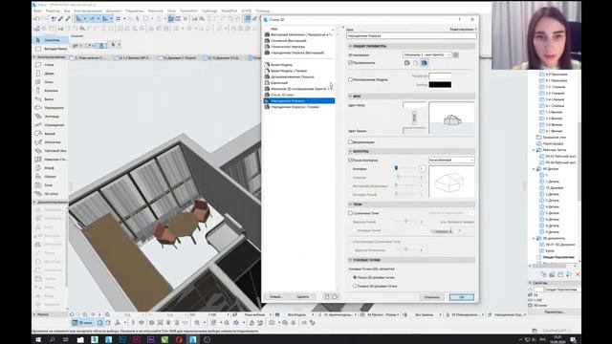Enable the Монохромная Модель checkbox
The width and height of the screenshot is (612, 344).
[350, 79]
